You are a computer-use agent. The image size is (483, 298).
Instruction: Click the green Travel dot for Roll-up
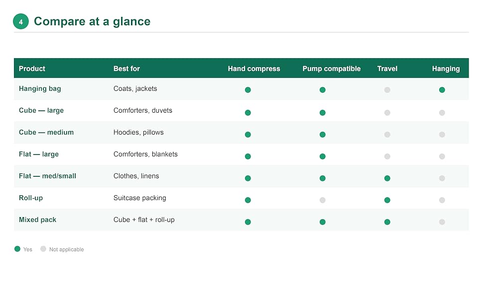coord(387,200)
